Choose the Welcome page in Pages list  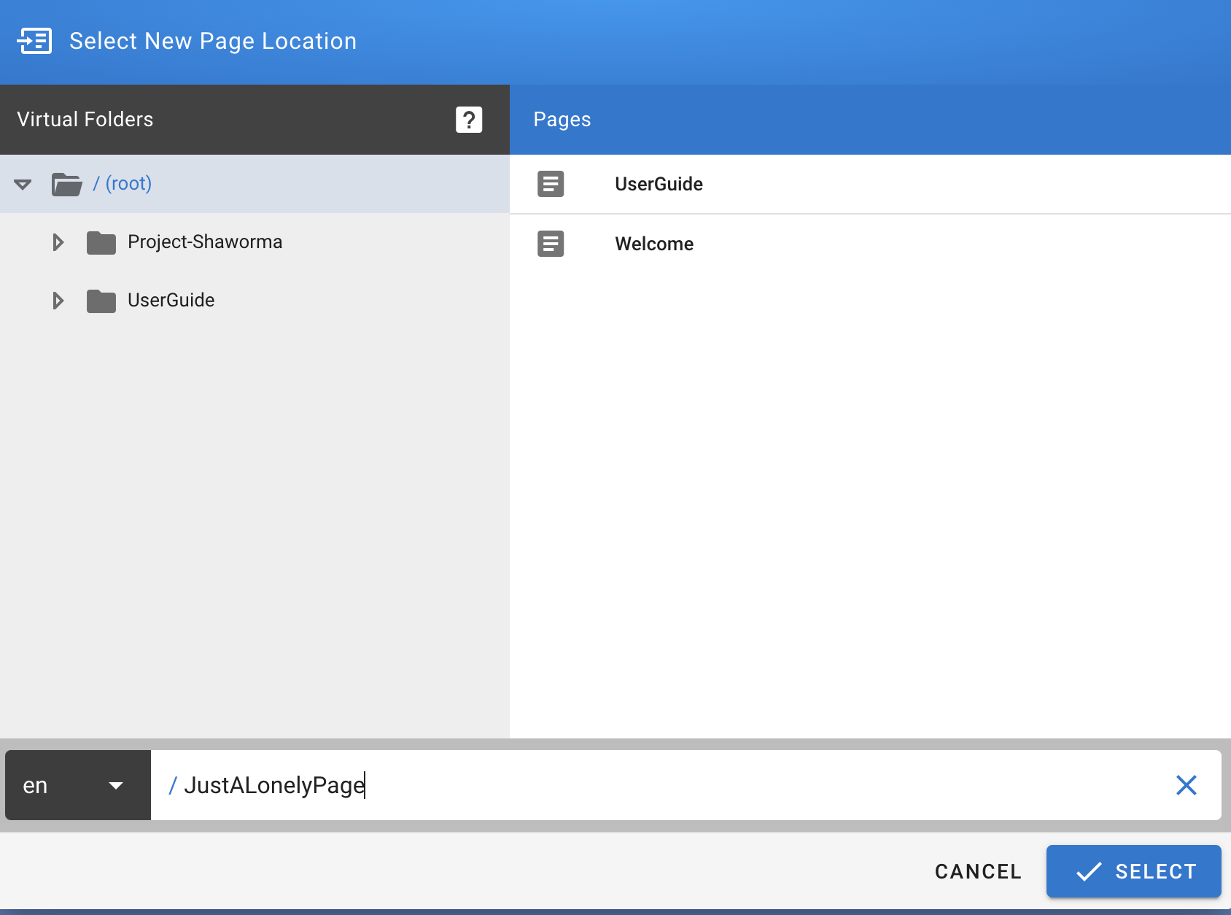pos(654,244)
